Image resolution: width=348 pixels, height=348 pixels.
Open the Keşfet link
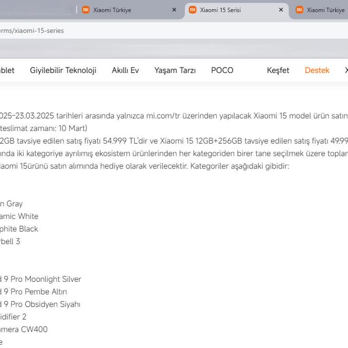click(x=278, y=70)
